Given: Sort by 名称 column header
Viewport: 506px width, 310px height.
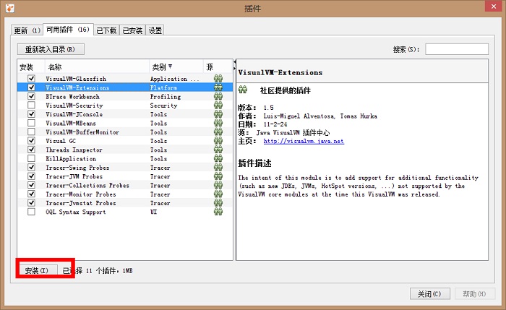Looking at the screenshot, I should (x=97, y=66).
